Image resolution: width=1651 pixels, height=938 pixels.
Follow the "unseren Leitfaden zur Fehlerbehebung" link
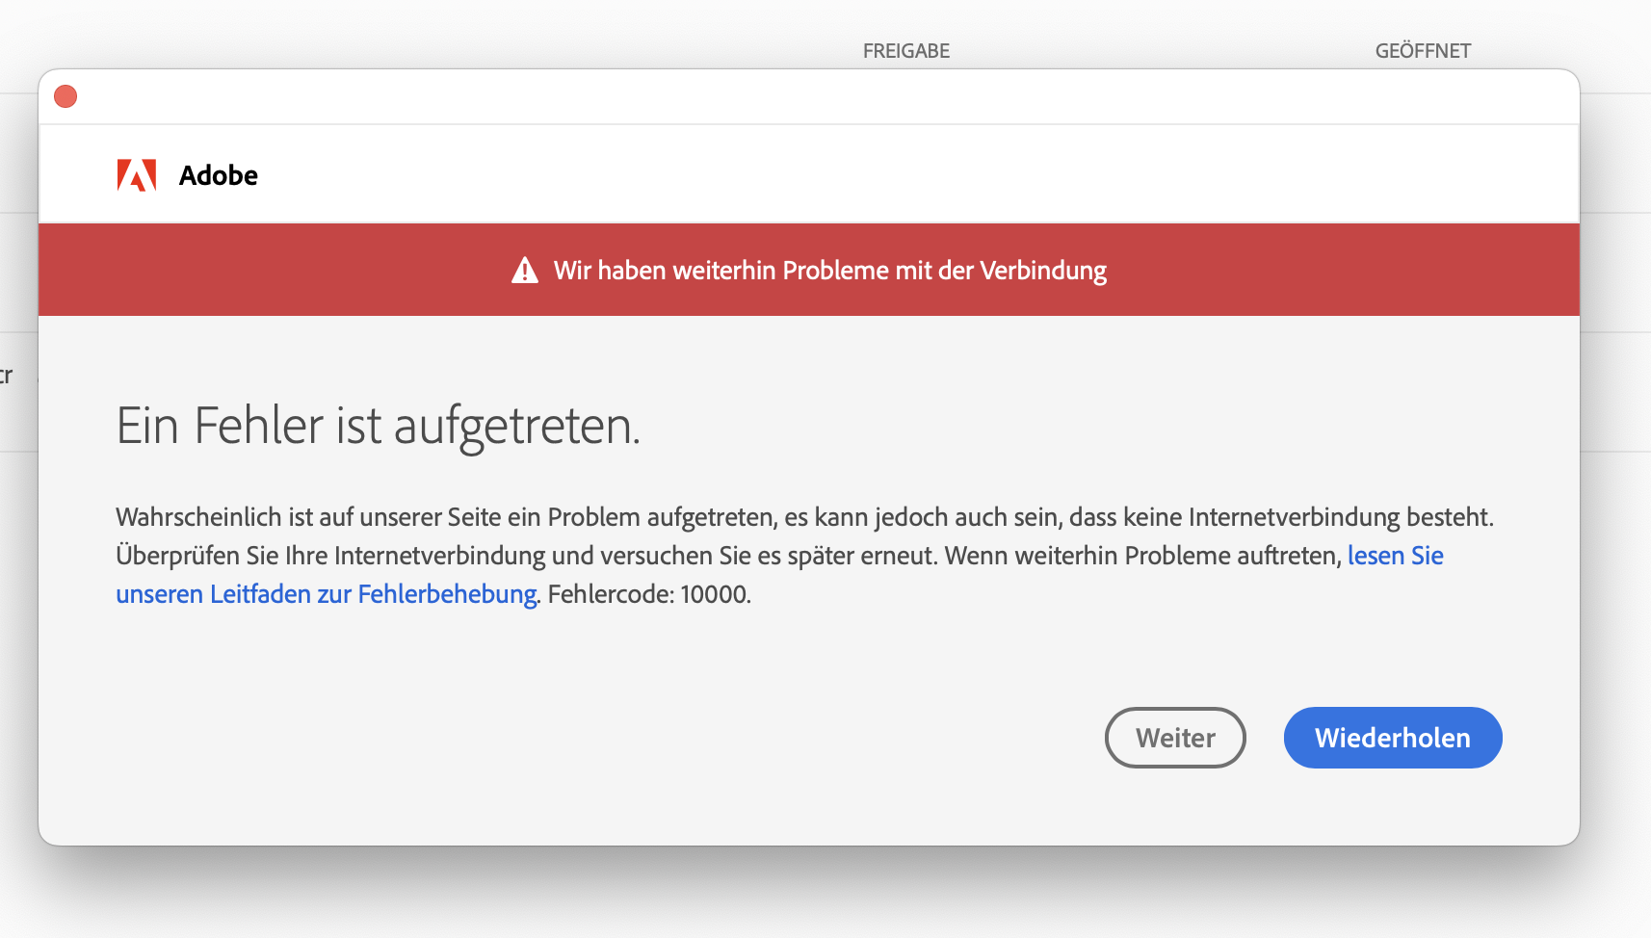pos(326,594)
